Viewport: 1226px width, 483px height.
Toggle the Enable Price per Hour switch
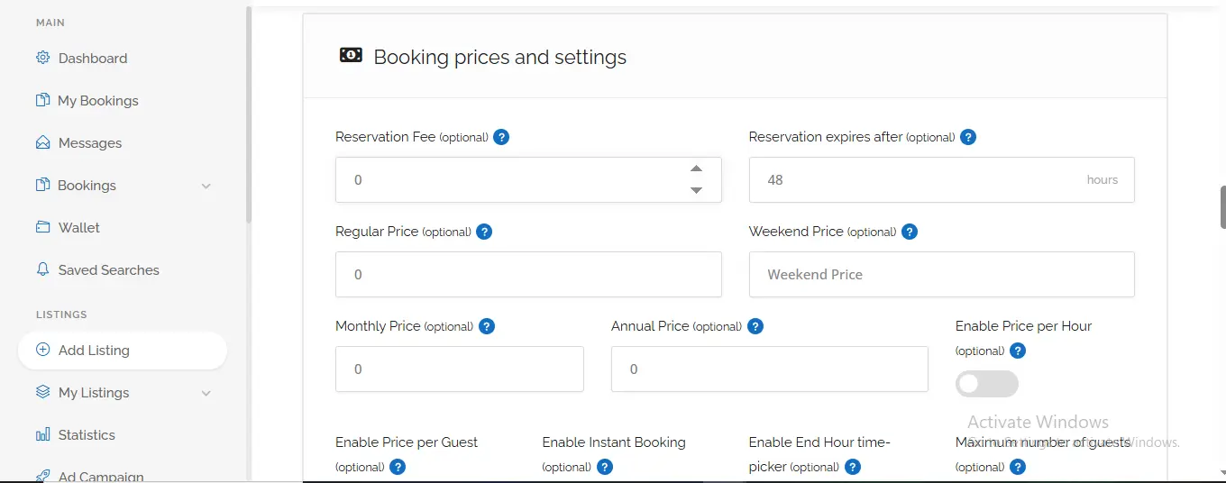986,384
